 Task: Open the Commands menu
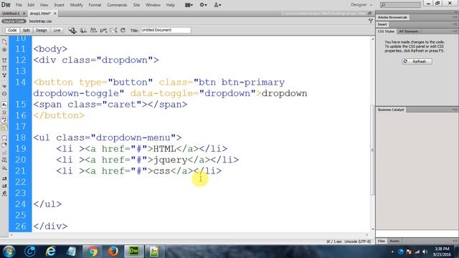pos(117,5)
